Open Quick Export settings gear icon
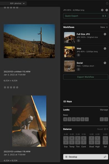 point(102,10)
